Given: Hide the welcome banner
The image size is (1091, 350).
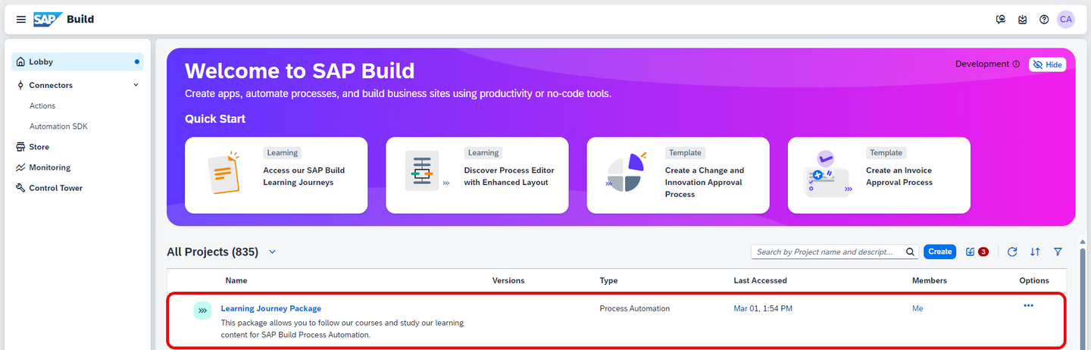Looking at the screenshot, I should (1048, 64).
